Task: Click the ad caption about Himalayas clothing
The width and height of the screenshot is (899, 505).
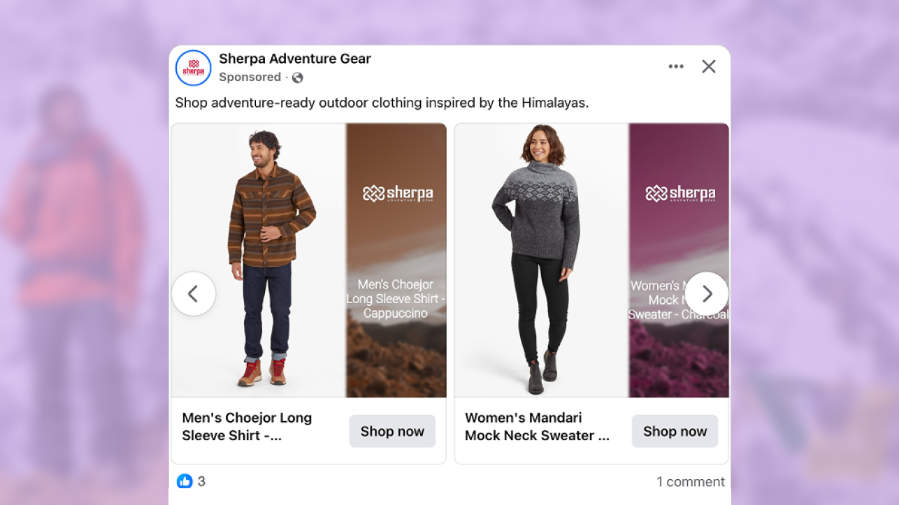Action: (382, 103)
